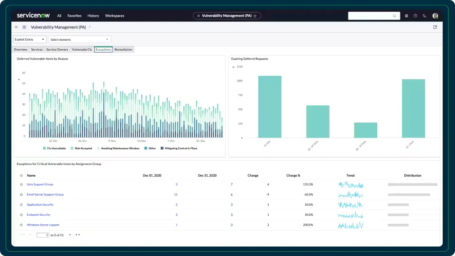Click the hamburger menu beside dashboard title

tap(16, 27)
